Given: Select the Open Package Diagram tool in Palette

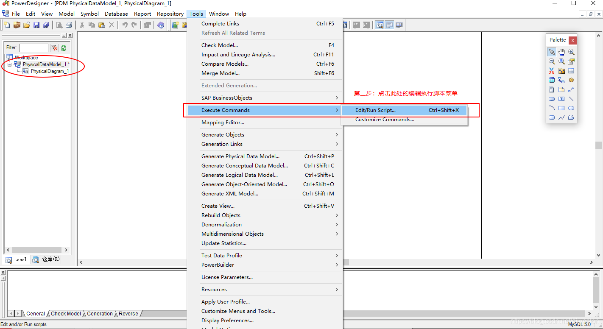Looking at the screenshot, I should click(561, 61).
